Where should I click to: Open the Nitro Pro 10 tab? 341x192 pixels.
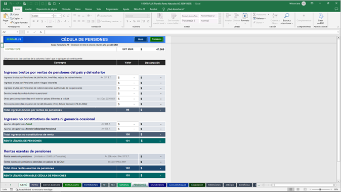(x=139, y=9)
